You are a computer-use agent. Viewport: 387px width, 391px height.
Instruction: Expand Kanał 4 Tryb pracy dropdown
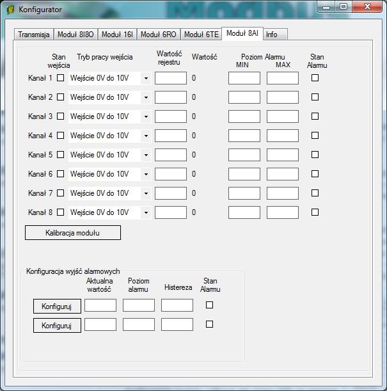[x=109, y=136]
